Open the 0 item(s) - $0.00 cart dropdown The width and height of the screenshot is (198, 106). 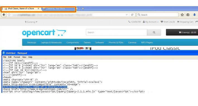point(182,32)
